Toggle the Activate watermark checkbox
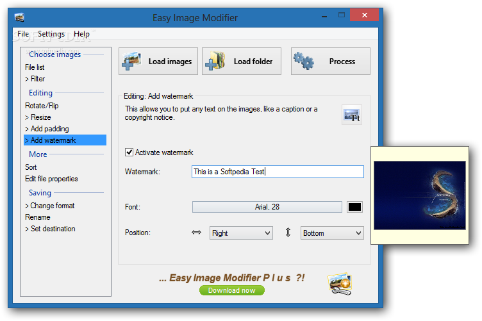Viewport: 482px width, 321px height. coord(129,152)
